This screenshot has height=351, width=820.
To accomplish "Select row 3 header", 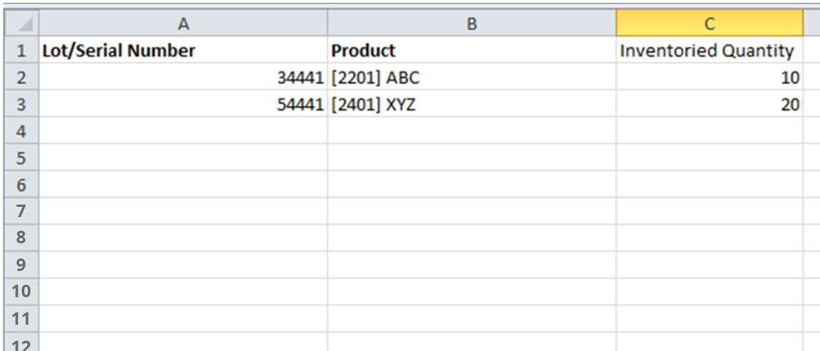I will [20, 105].
